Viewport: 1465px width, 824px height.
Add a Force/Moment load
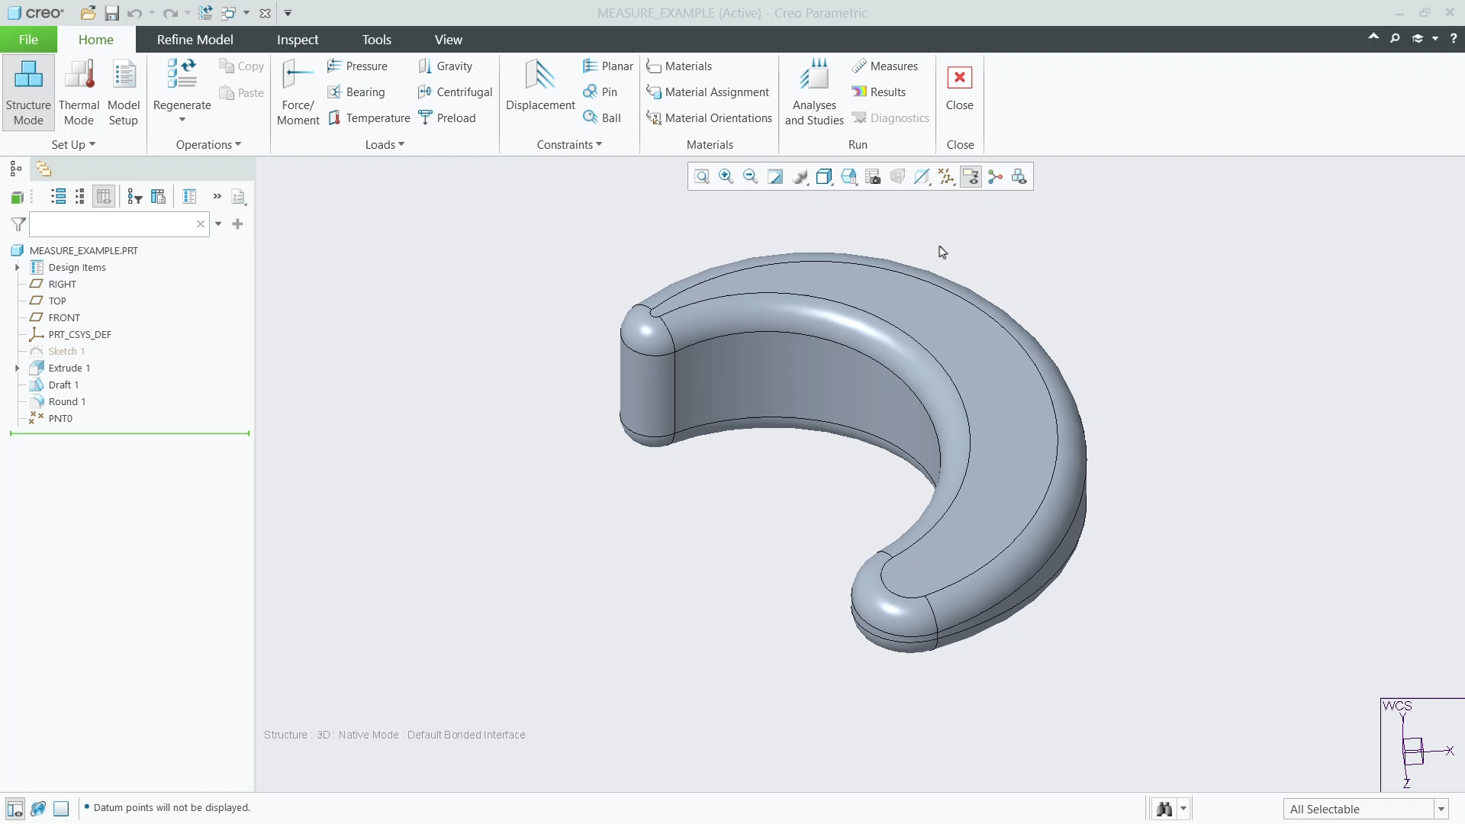(298, 92)
